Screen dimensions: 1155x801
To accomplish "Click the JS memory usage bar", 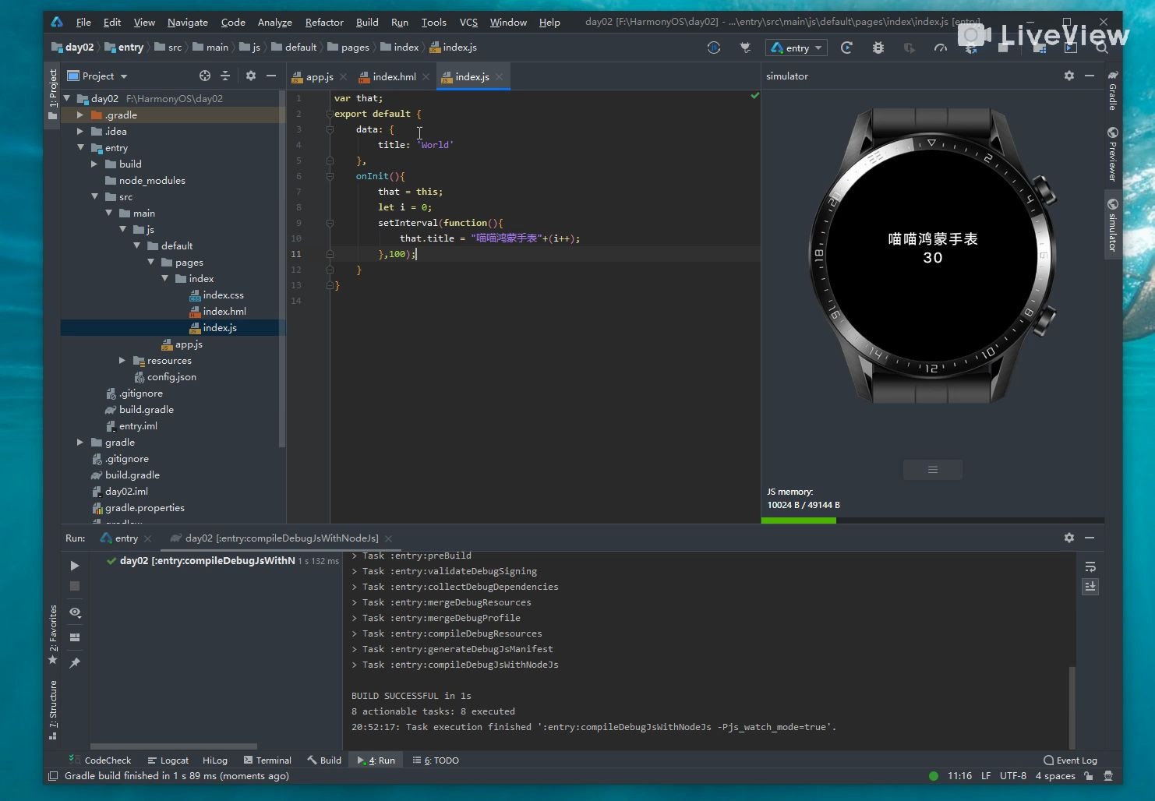I will tap(932, 520).
